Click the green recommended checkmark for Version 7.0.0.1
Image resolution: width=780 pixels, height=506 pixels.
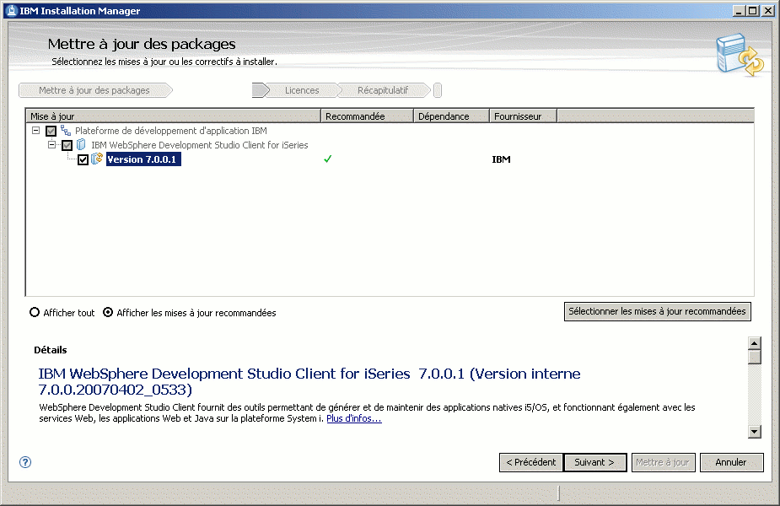click(x=327, y=159)
